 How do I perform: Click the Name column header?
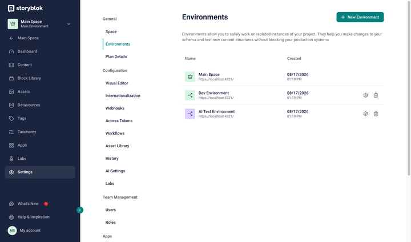coord(190,58)
